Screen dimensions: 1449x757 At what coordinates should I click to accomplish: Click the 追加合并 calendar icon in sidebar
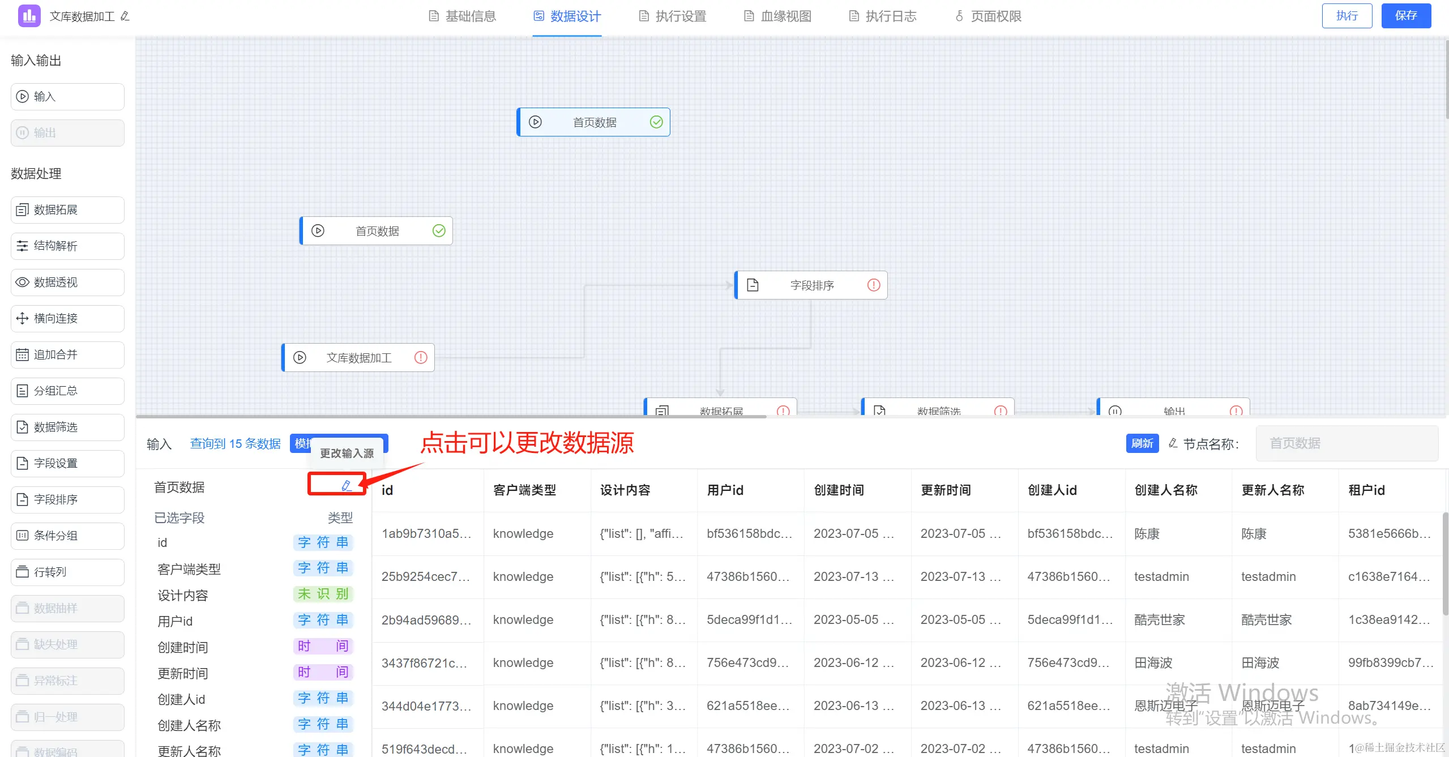(22, 354)
